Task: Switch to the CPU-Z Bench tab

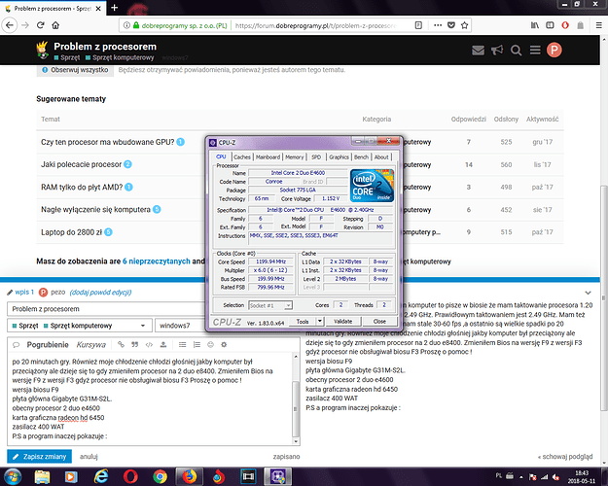Action: 361,156
